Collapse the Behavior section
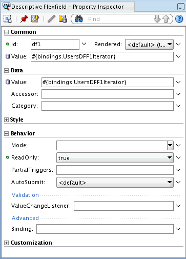The height and width of the screenshot is (259, 186). 6,133
